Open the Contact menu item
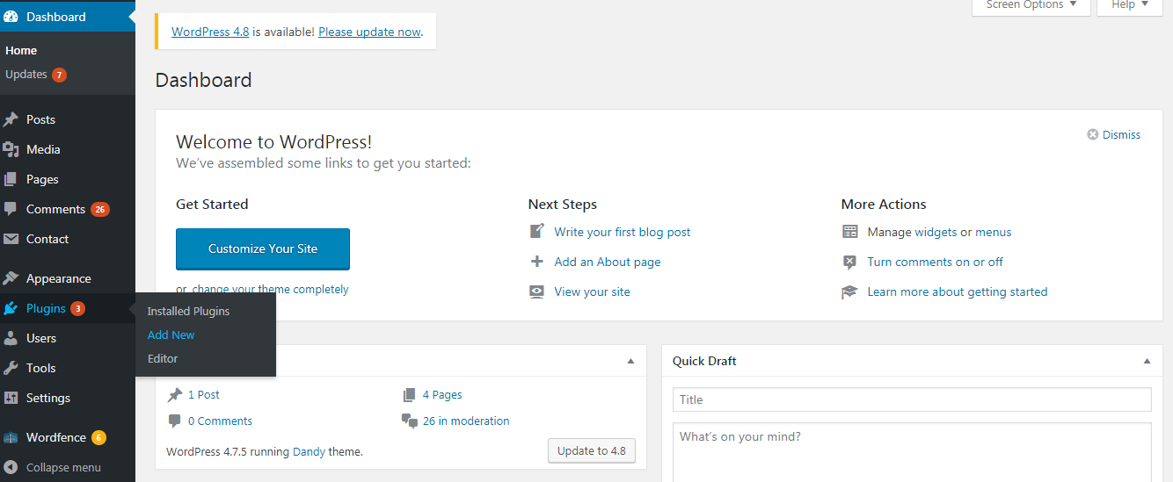Image resolution: width=1173 pixels, height=482 pixels. click(68, 239)
